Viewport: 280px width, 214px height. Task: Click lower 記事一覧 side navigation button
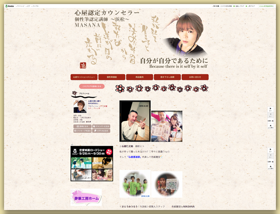(270, 162)
